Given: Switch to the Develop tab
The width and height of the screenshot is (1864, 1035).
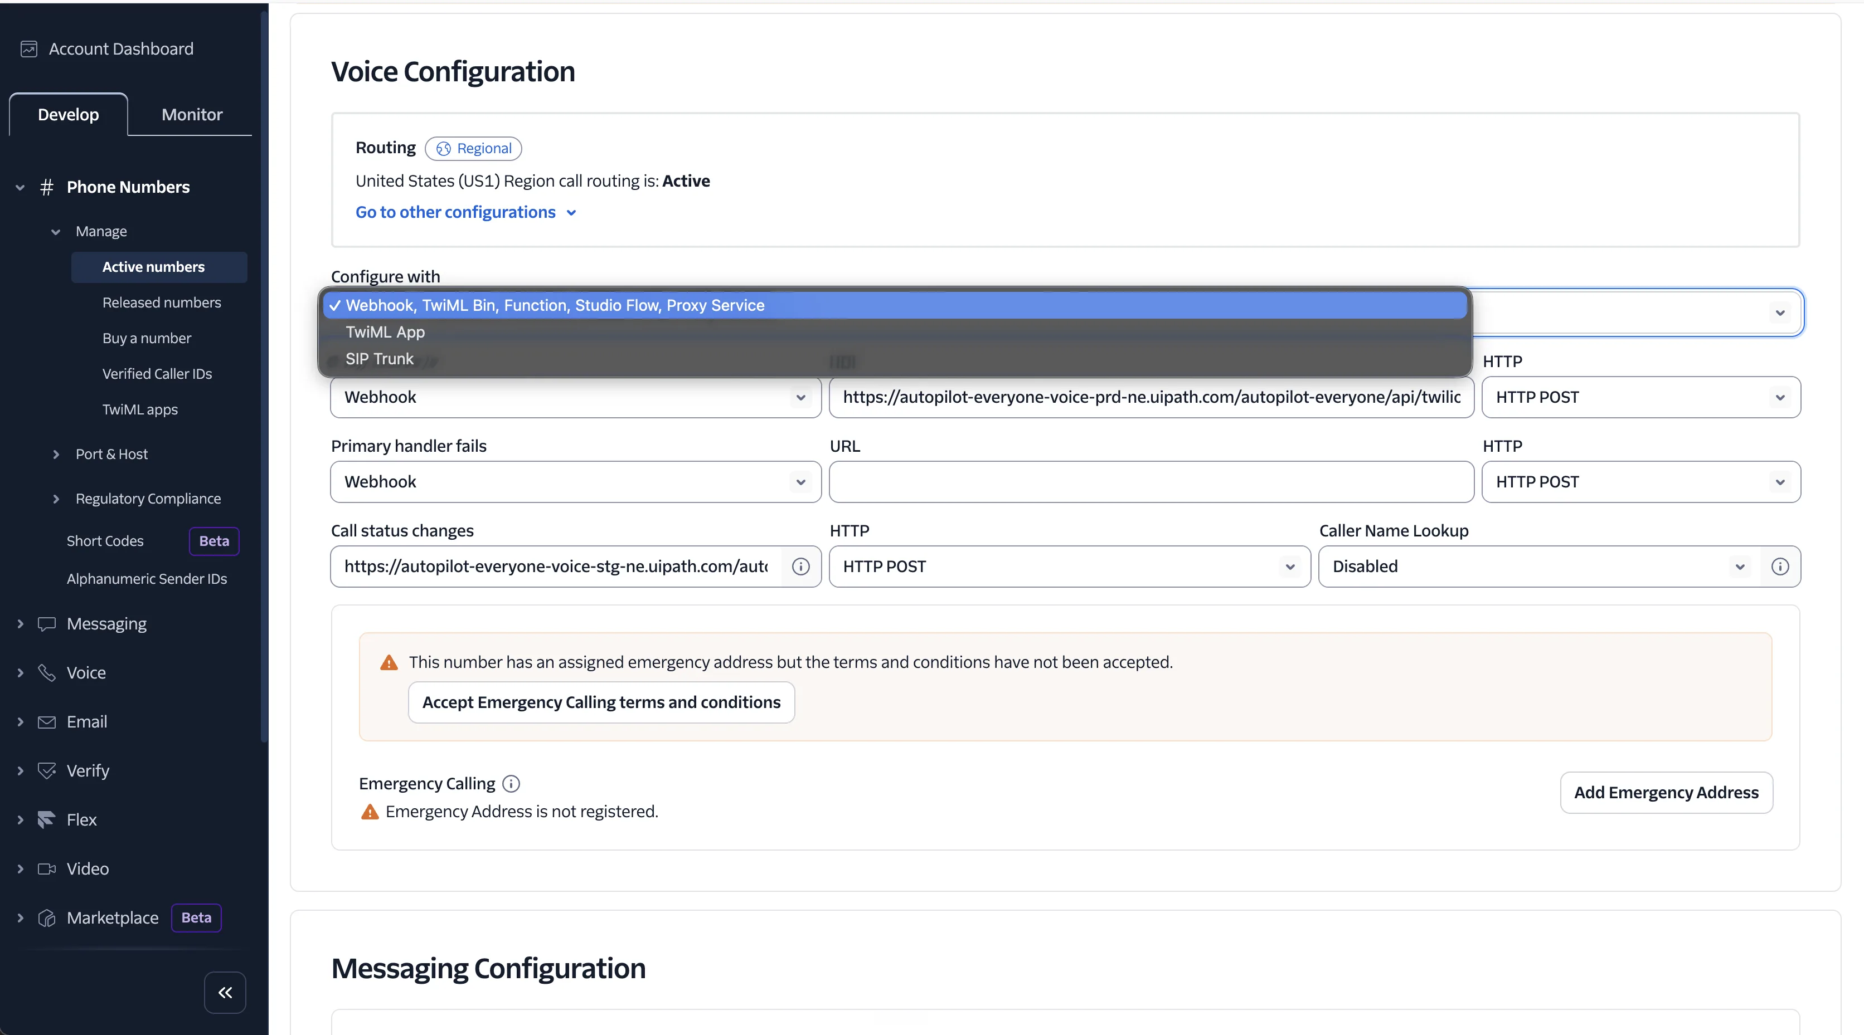Looking at the screenshot, I should [69, 114].
